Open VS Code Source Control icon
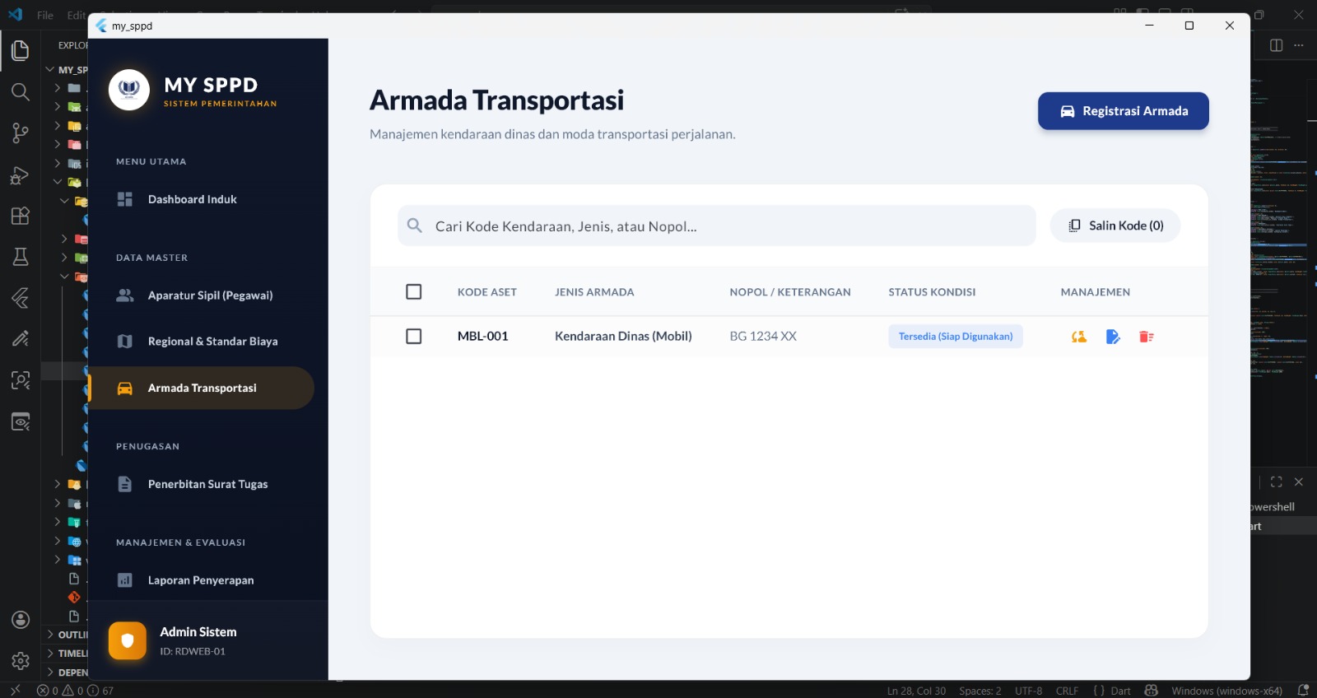This screenshot has width=1317, height=698. 20,133
